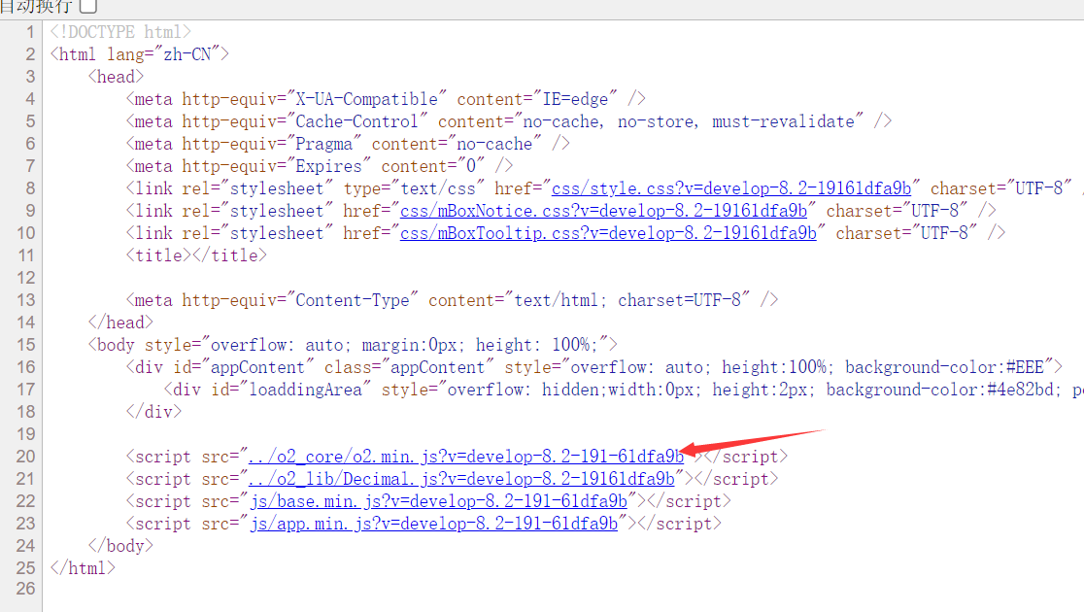
Task: Click the closing </html> tag
Action: point(83,567)
